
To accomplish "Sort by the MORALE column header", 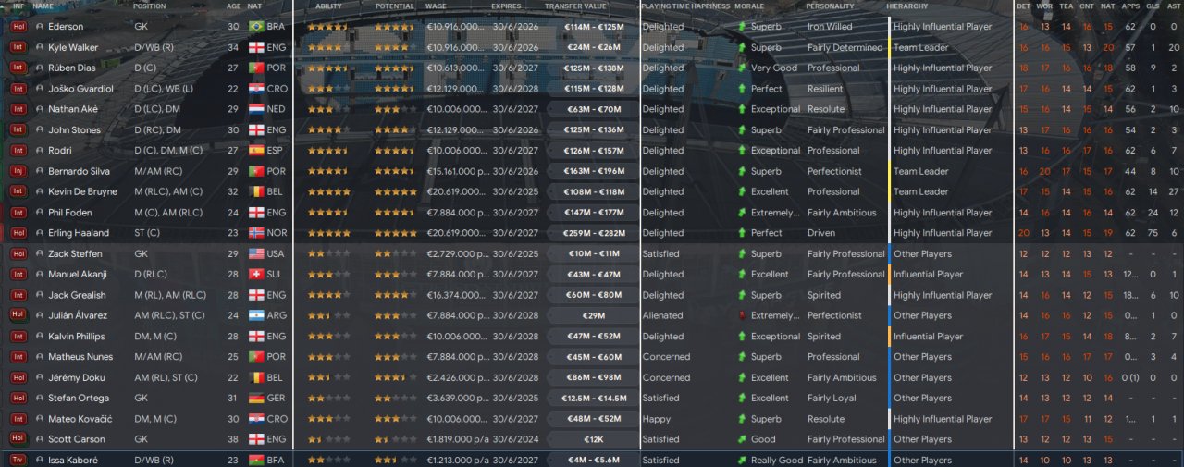I will tap(749, 6).
